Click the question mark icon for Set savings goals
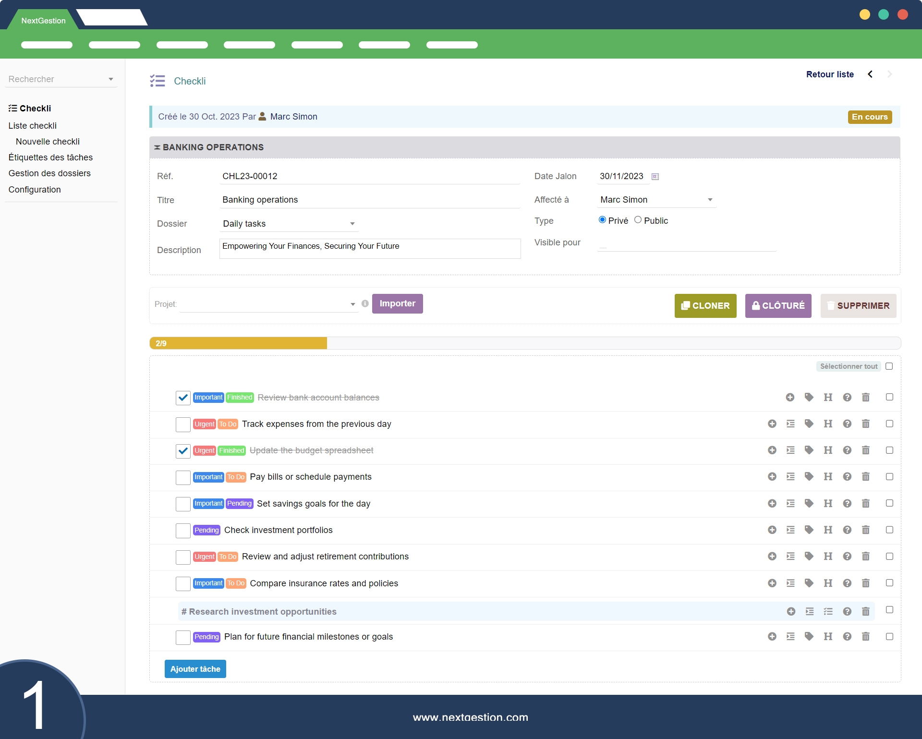 coord(847,504)
